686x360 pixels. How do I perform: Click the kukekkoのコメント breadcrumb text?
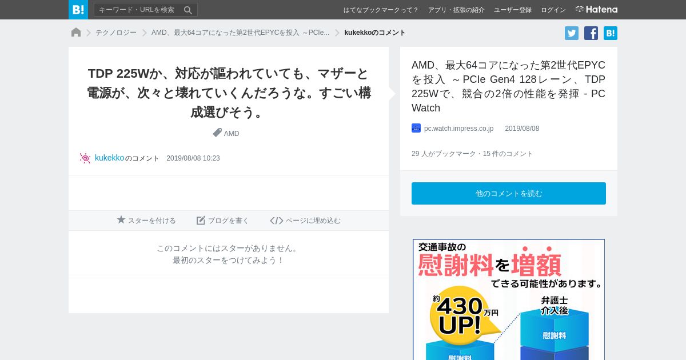point(375,33)
